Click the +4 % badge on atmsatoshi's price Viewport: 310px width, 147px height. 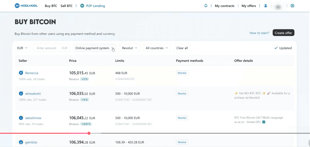coord(84,100)
